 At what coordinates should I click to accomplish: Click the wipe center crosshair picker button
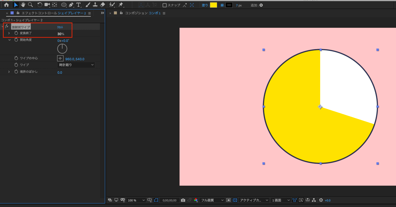[x=60, y=59]
